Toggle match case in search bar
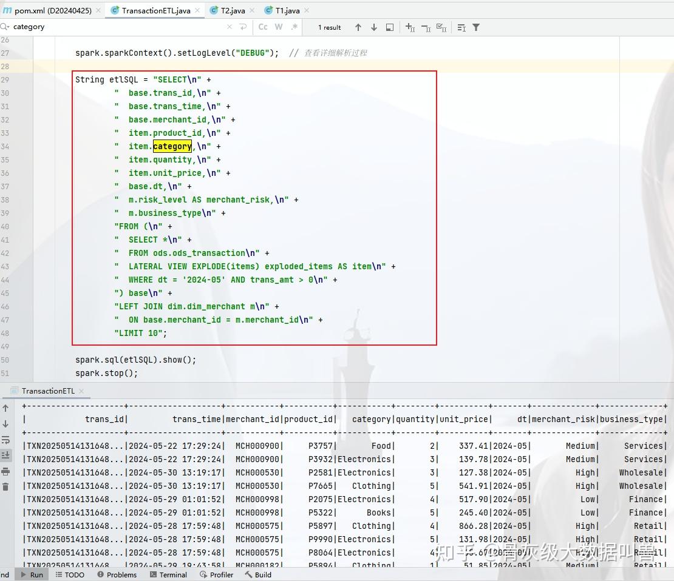 (x=263, y=27)
